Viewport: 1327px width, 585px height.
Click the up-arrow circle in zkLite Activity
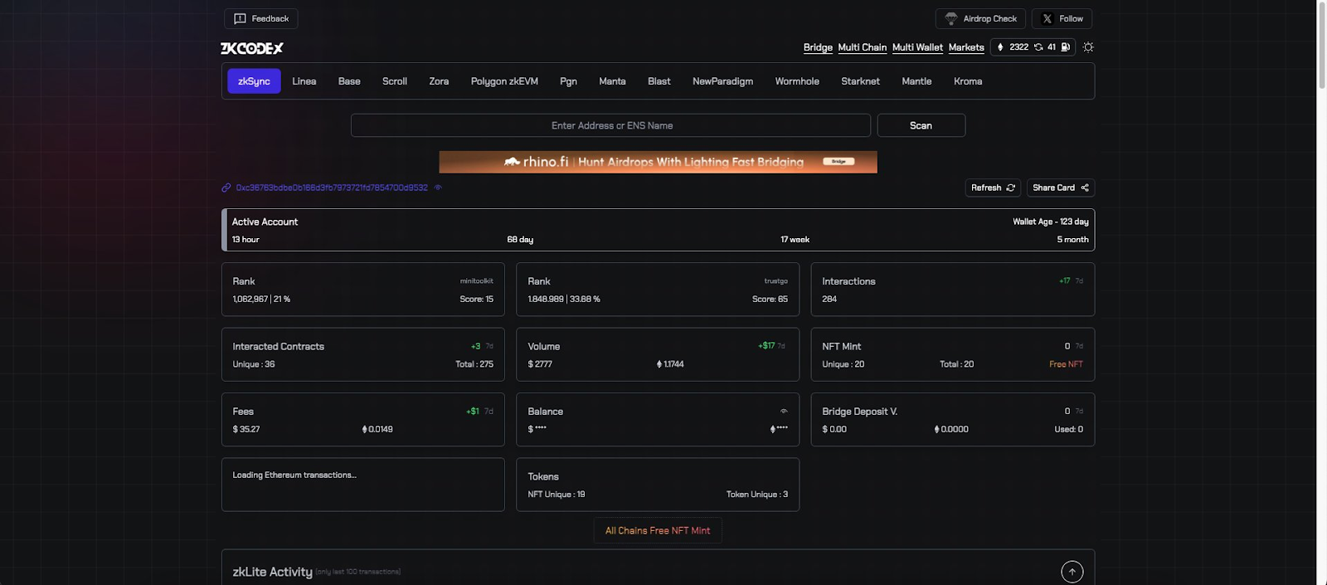pos(1072,572)
